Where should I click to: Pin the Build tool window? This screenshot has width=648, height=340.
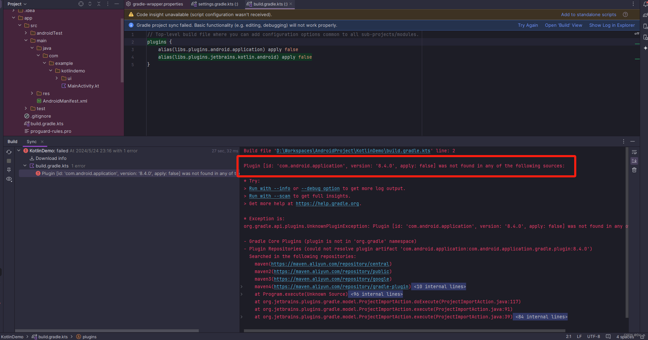(x=9, y=170)
